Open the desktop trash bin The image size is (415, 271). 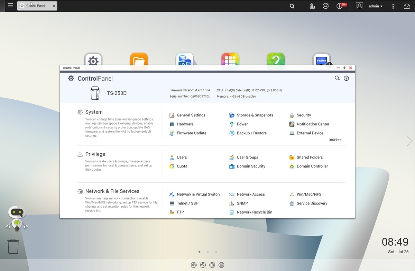13,246
